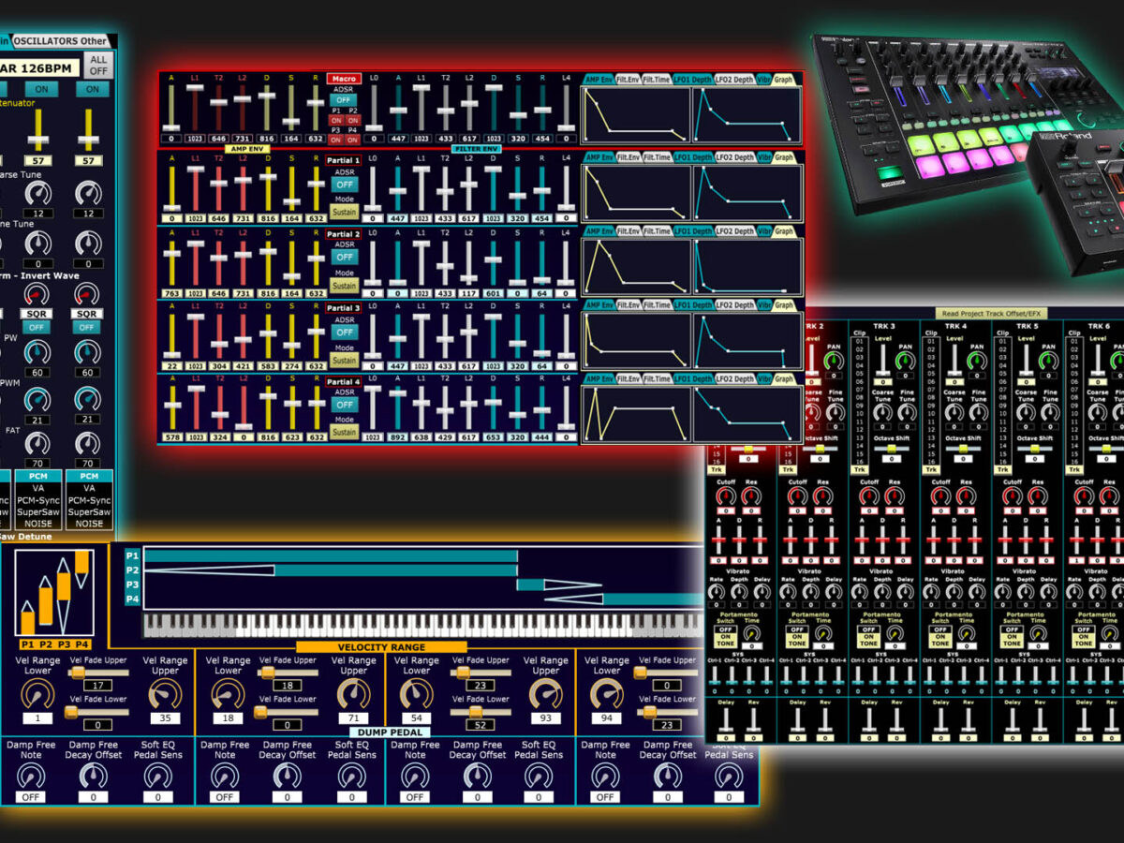Image resolution: width=1124 pixels, height=843 pixels.
Task: Click the TRK 4 Portamento Time knob
Action: click(965, 634)
